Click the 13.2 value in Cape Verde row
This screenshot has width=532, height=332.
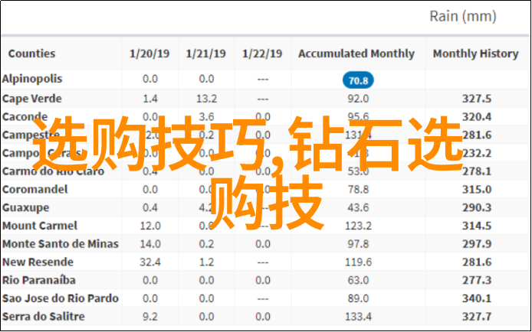206,99
